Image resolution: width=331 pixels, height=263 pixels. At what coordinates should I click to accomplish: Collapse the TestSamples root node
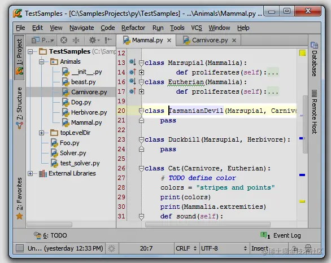point(31,51)
